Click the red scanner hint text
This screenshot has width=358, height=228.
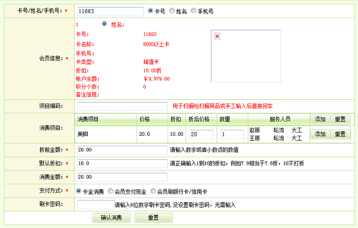pos(223,106)
